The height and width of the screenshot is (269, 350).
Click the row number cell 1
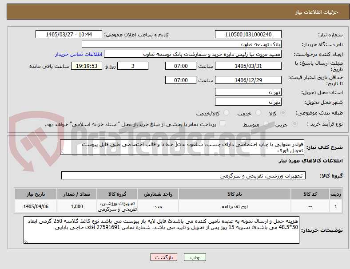coord(335,206)
